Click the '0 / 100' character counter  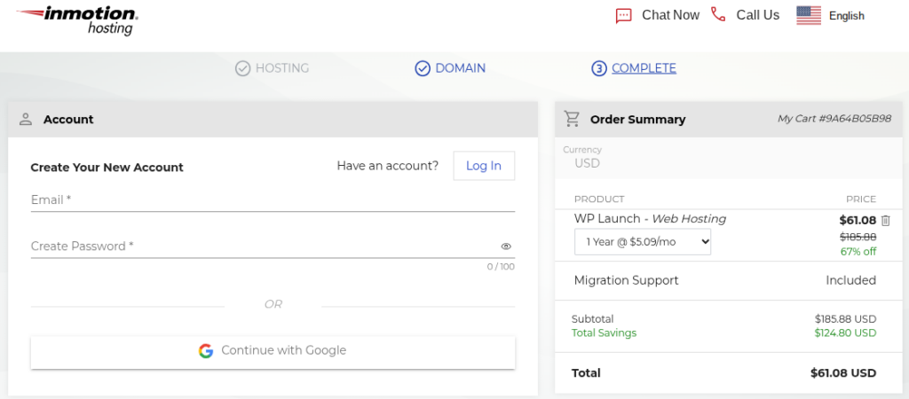click(x=501, y=267)
